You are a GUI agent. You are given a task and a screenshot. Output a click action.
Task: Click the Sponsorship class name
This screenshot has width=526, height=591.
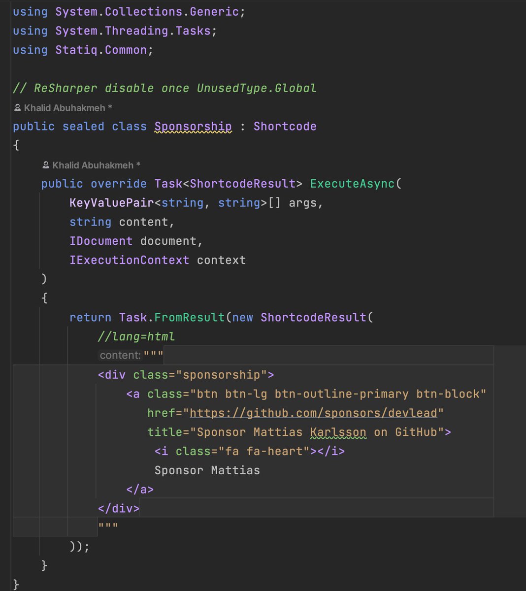pyautogui.click(x=193, y=127)
